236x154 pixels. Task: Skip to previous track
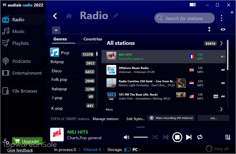pos(166,137)
